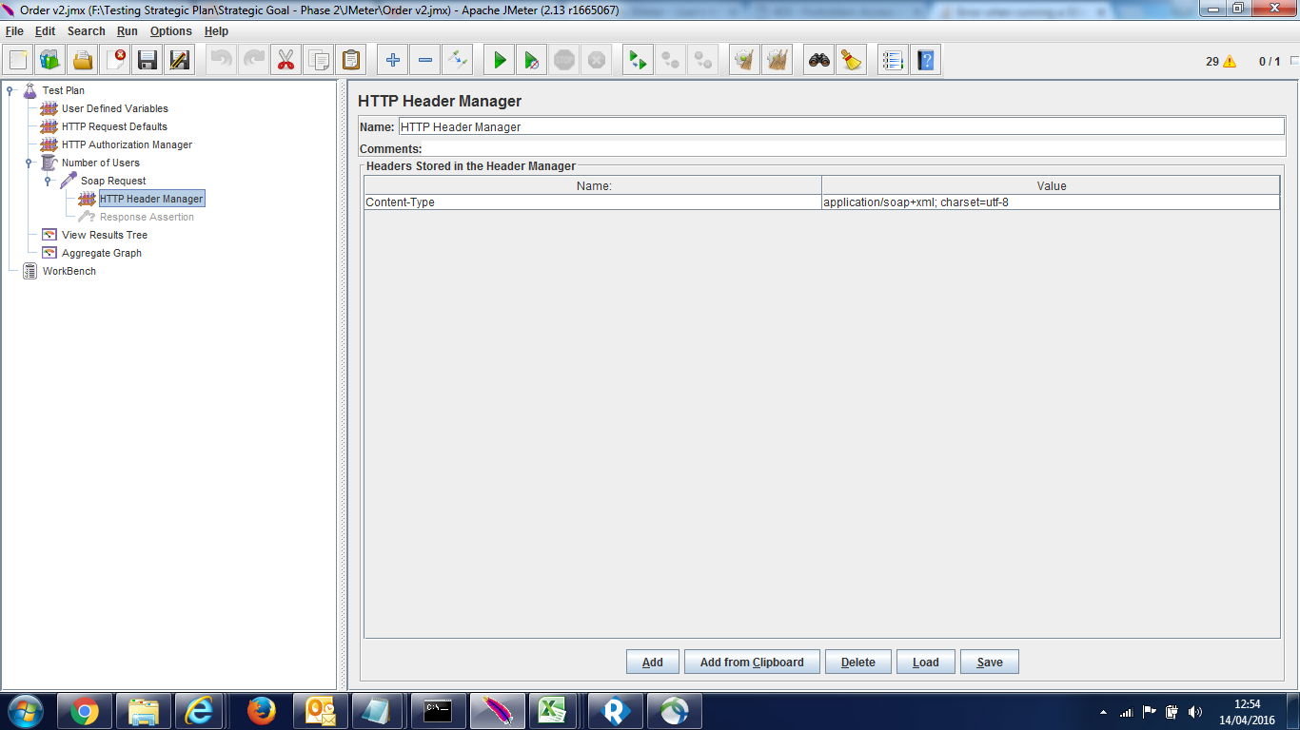This screenshot has width=1300, height=730.
Task: Click the Delete header button
Action: pos(857,662)
